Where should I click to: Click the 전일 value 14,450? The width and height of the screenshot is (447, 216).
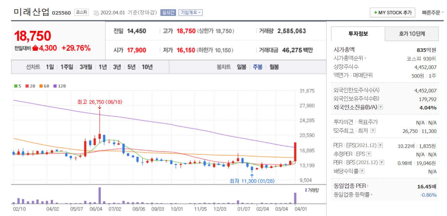click(x=136, y=31)
